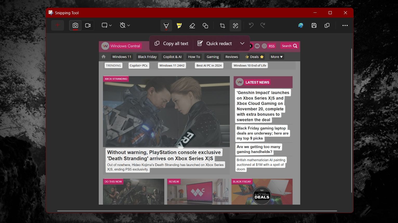Click the TRENDING label
The image size is (398, 223).
113,66
